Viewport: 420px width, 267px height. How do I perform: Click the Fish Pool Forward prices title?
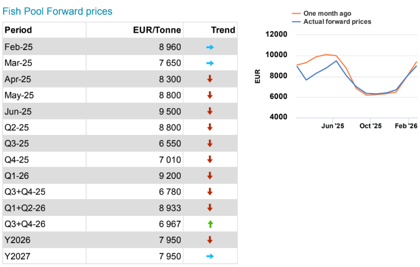click(x=58, y=11)
